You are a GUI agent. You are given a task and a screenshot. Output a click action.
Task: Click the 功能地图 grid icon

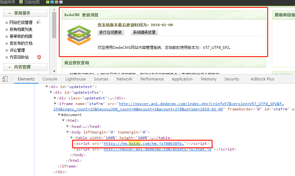(21, 2)
